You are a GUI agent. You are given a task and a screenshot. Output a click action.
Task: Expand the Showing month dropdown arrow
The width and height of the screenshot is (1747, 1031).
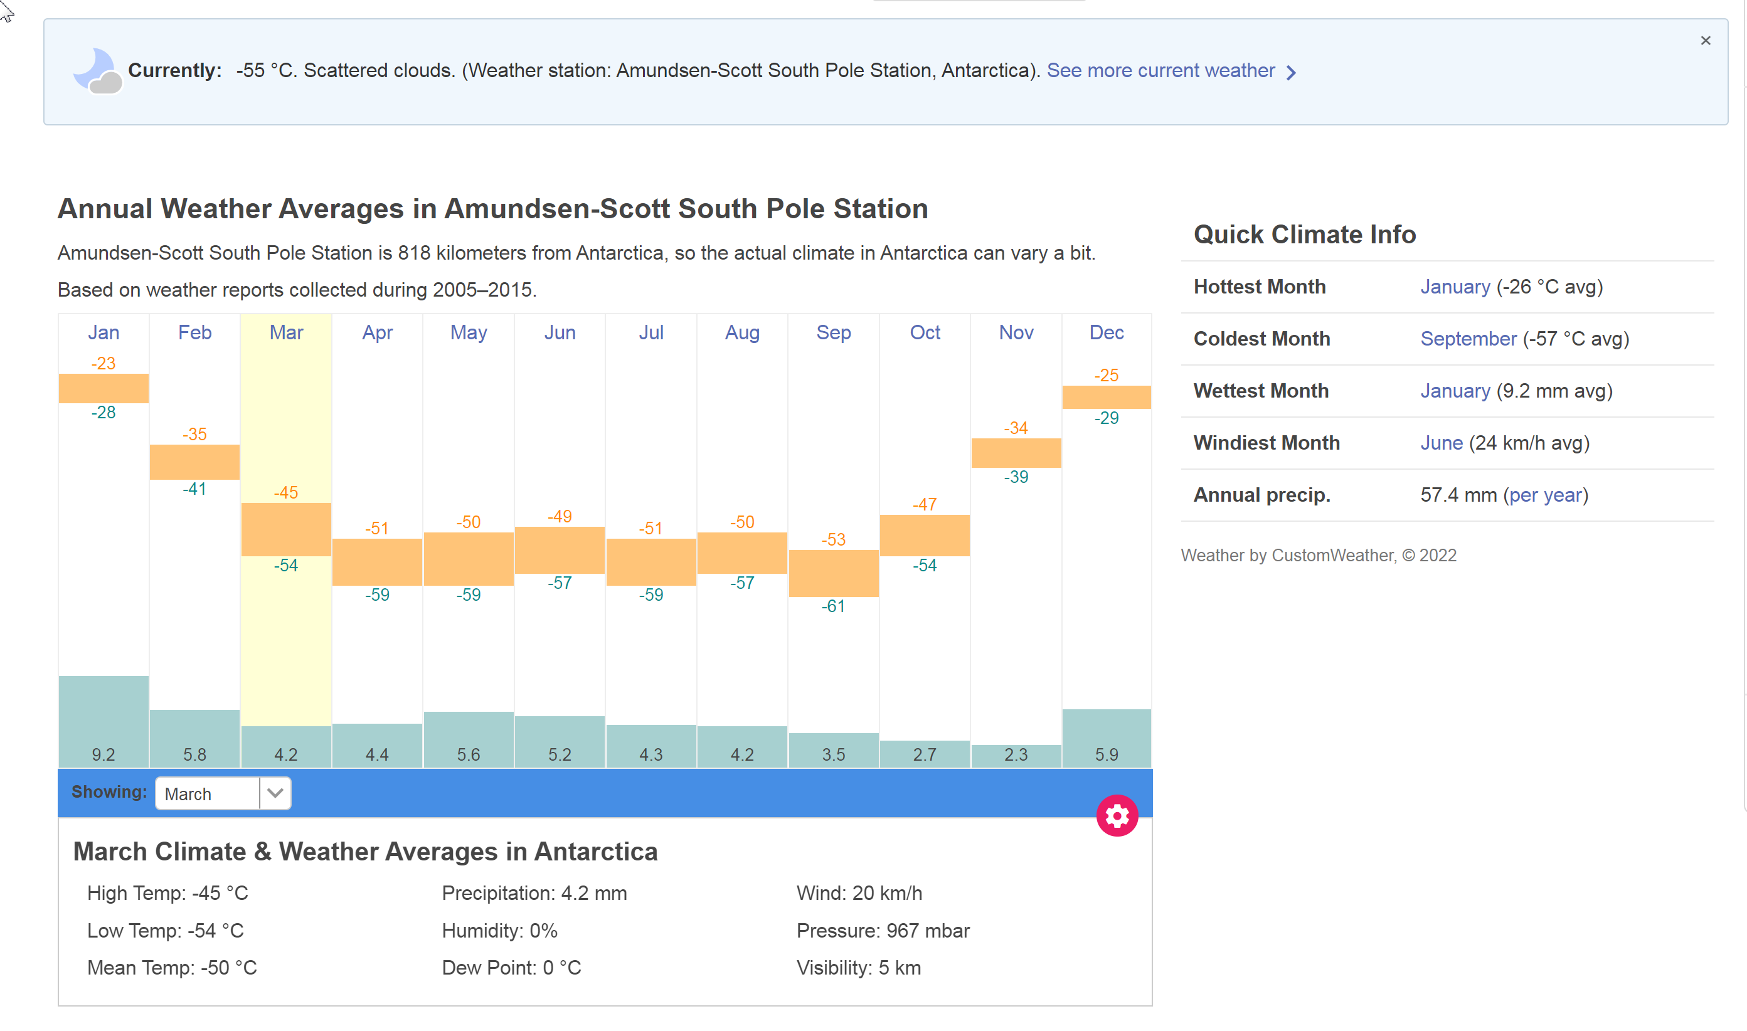275,793
